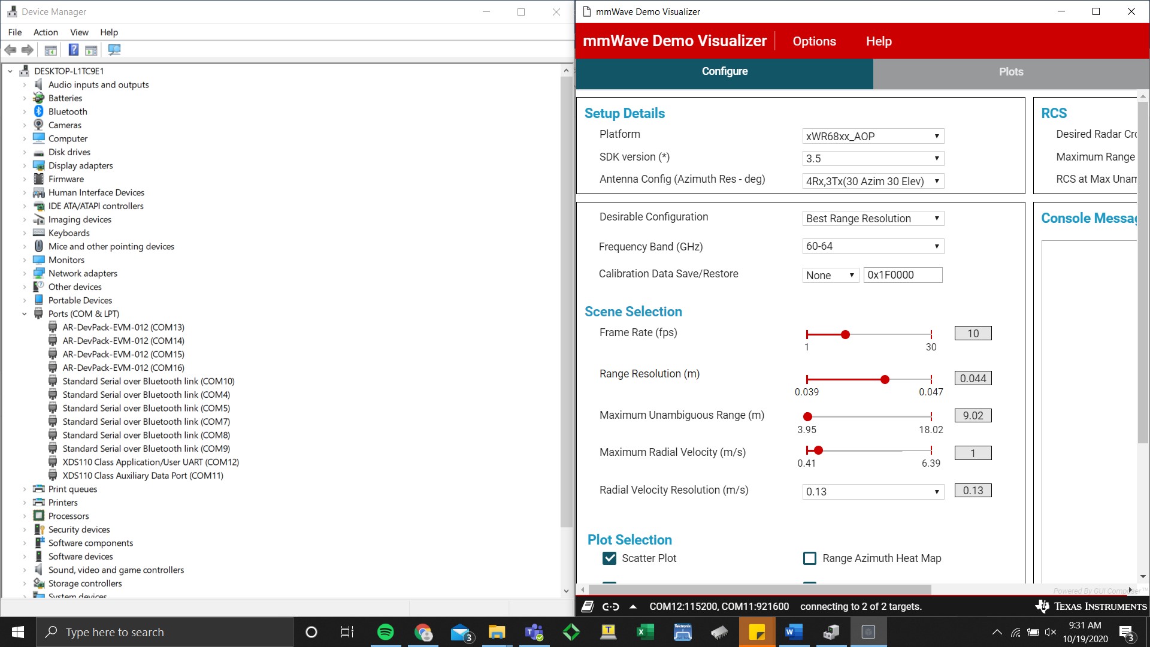Click the blue Help icon in Device Manager toolbar
1150x647 pixels.
pos(73,50)
